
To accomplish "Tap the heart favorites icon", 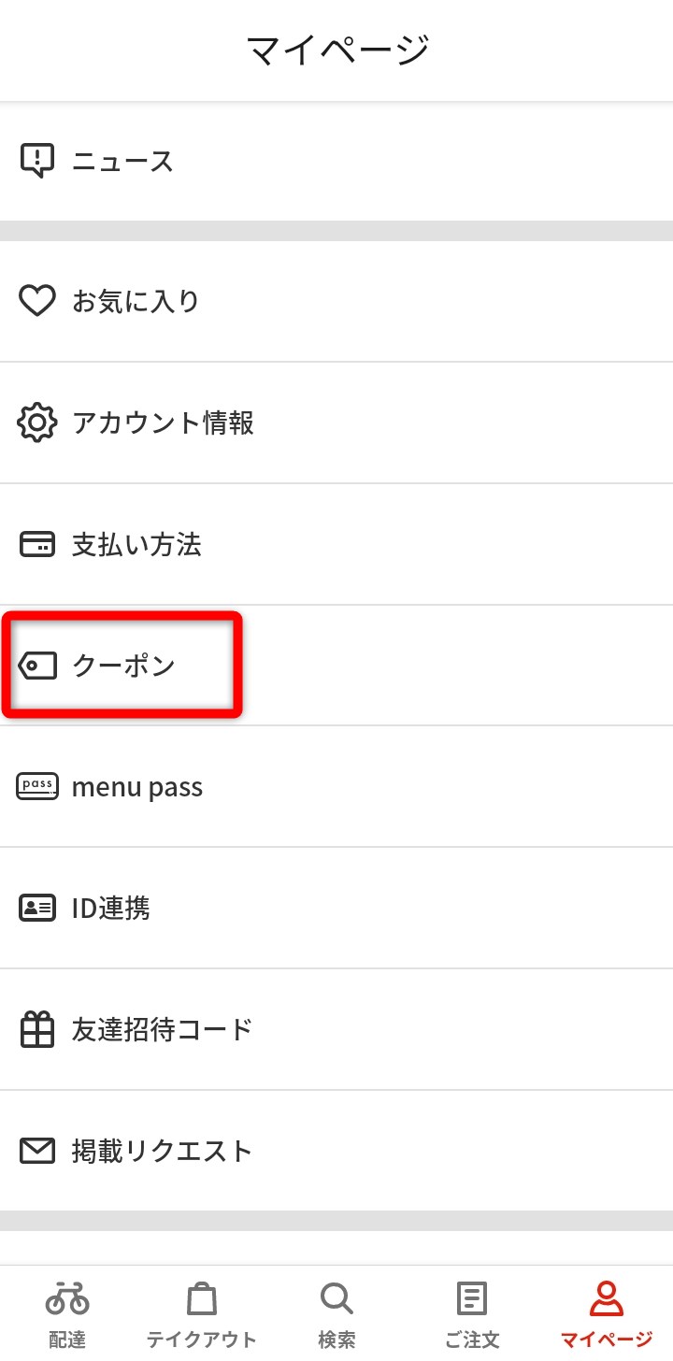I will click(x=37, y=301).
